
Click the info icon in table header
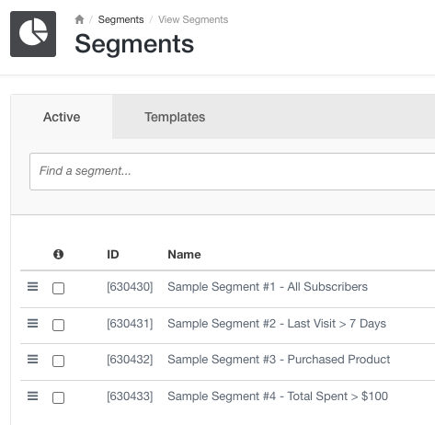pos(58,254)
